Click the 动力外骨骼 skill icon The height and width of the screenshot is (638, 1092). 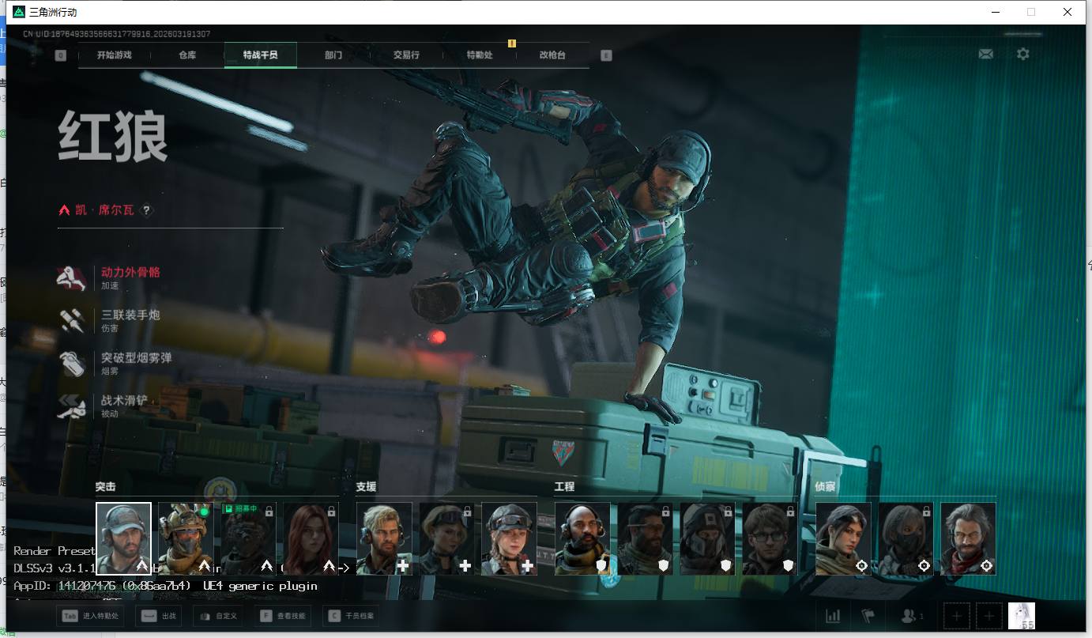(x=72, y=278)
